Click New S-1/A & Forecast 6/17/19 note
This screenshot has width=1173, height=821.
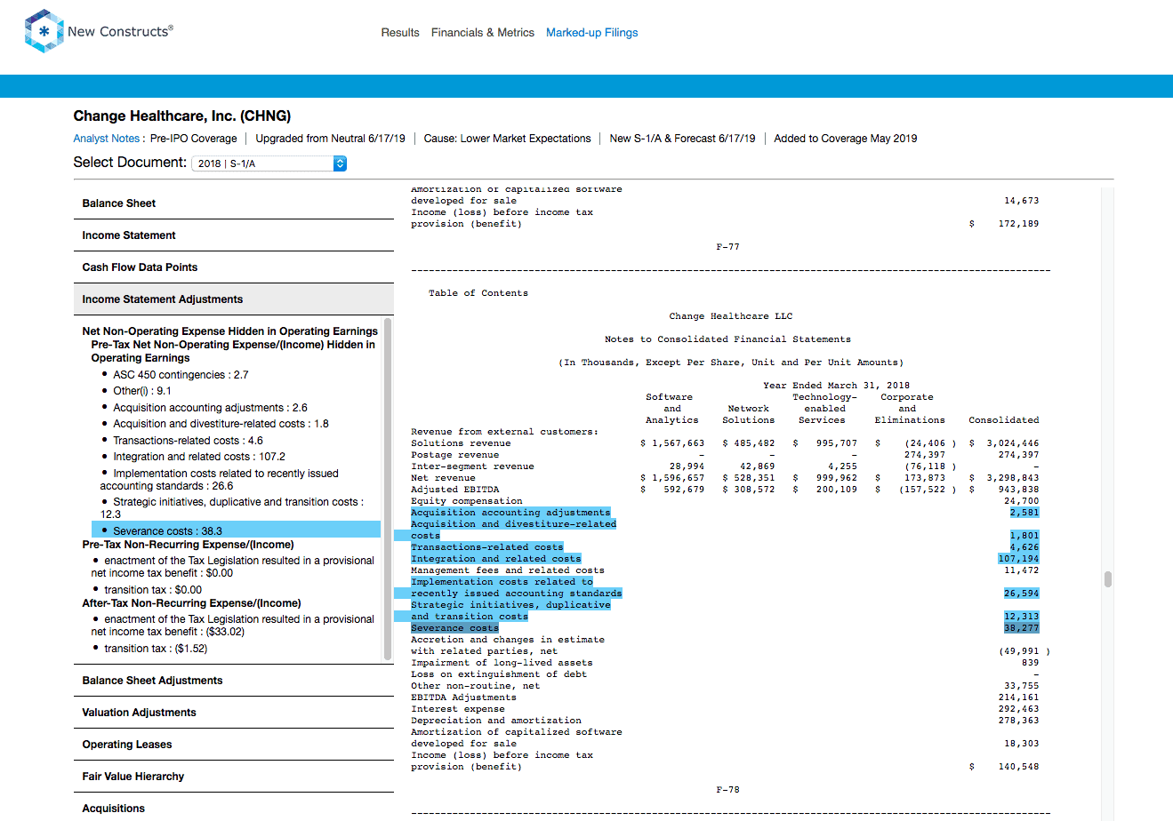click(682, 139)
